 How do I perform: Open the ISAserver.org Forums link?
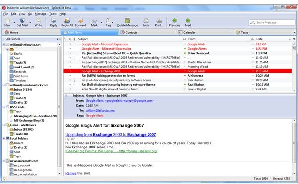(x=111, y=151)
